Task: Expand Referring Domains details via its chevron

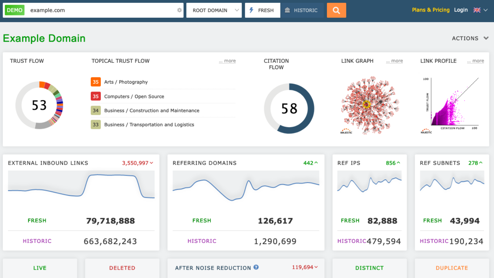Action: (316, 163)
